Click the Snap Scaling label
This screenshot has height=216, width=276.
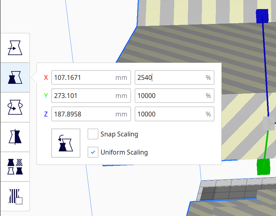pyautogui.click(x=119, y=134)
